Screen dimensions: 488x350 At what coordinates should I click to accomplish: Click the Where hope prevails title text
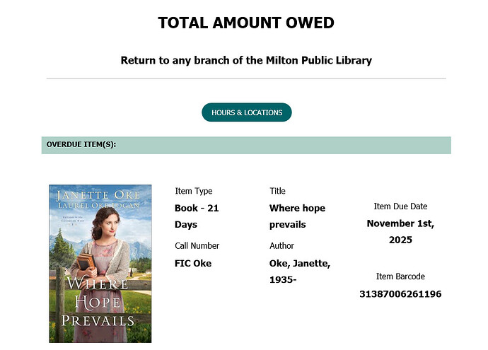pyautogui.click(x=297, y=216)
